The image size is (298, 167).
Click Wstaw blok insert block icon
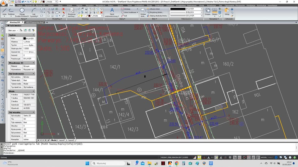pyautogui.click(x=143, y=12)
